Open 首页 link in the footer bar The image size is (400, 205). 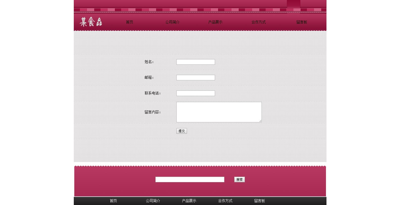[x=113, y=201]
